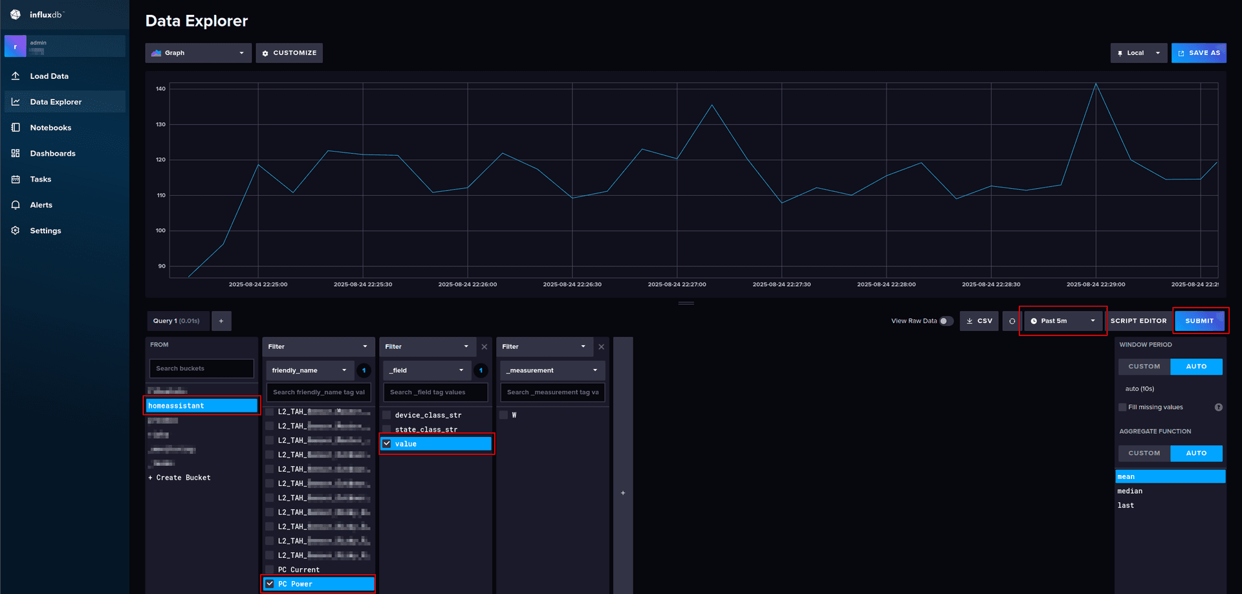Select the Tasks calendar icon
The height and width of the screenshot is (594, 1242).
[x=16, y=179]
